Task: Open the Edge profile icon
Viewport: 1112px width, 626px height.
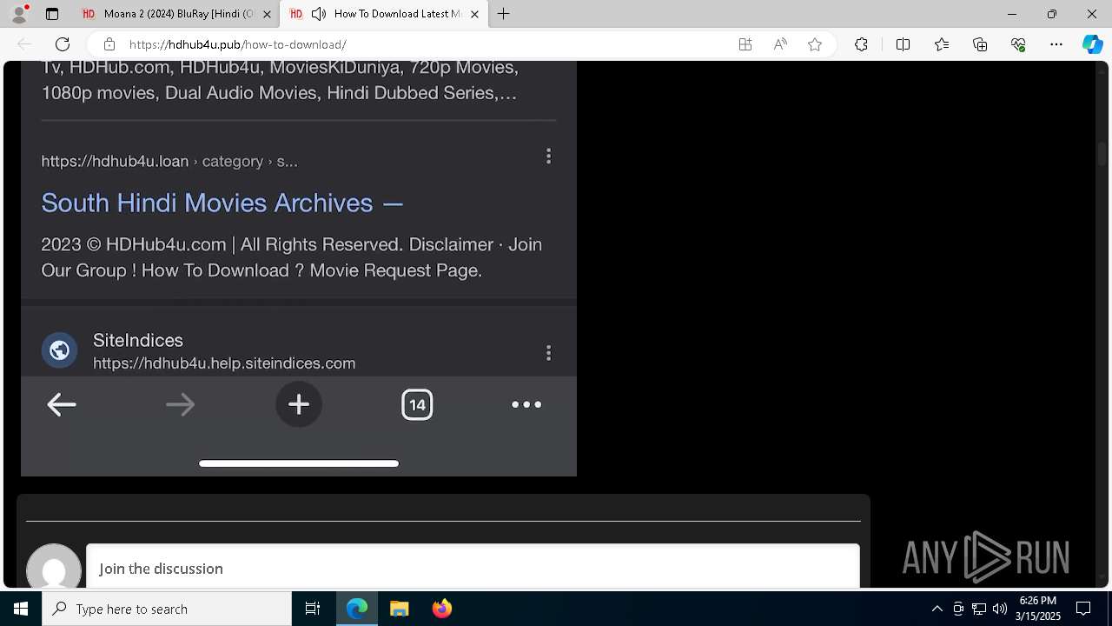Action: pyautogui.click(x=19, y=14)
